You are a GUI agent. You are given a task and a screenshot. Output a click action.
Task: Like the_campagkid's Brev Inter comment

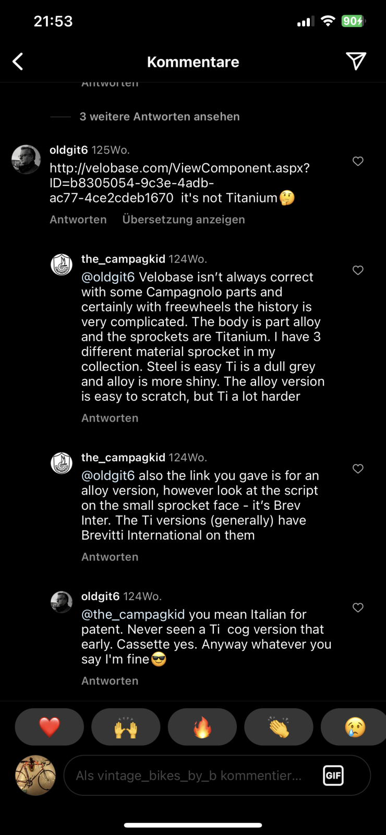coord(358,469)
